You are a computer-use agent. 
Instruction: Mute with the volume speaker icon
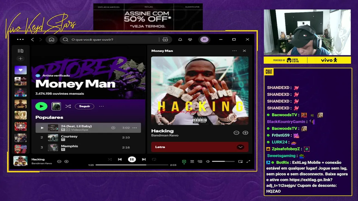pyautogui.click(x=208, y=161)
